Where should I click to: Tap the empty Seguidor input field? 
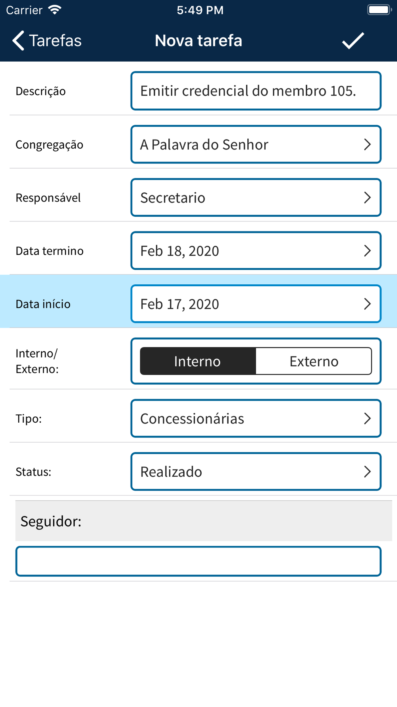[x=198, y=561]
